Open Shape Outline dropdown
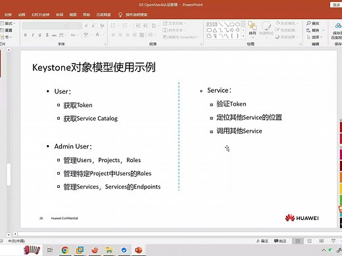This screenshot has height=256, width=342. point(286,30)
